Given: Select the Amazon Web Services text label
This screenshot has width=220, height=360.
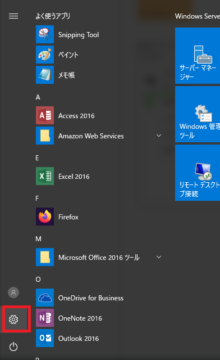Looking at the screenshot, I should [91, 136].
